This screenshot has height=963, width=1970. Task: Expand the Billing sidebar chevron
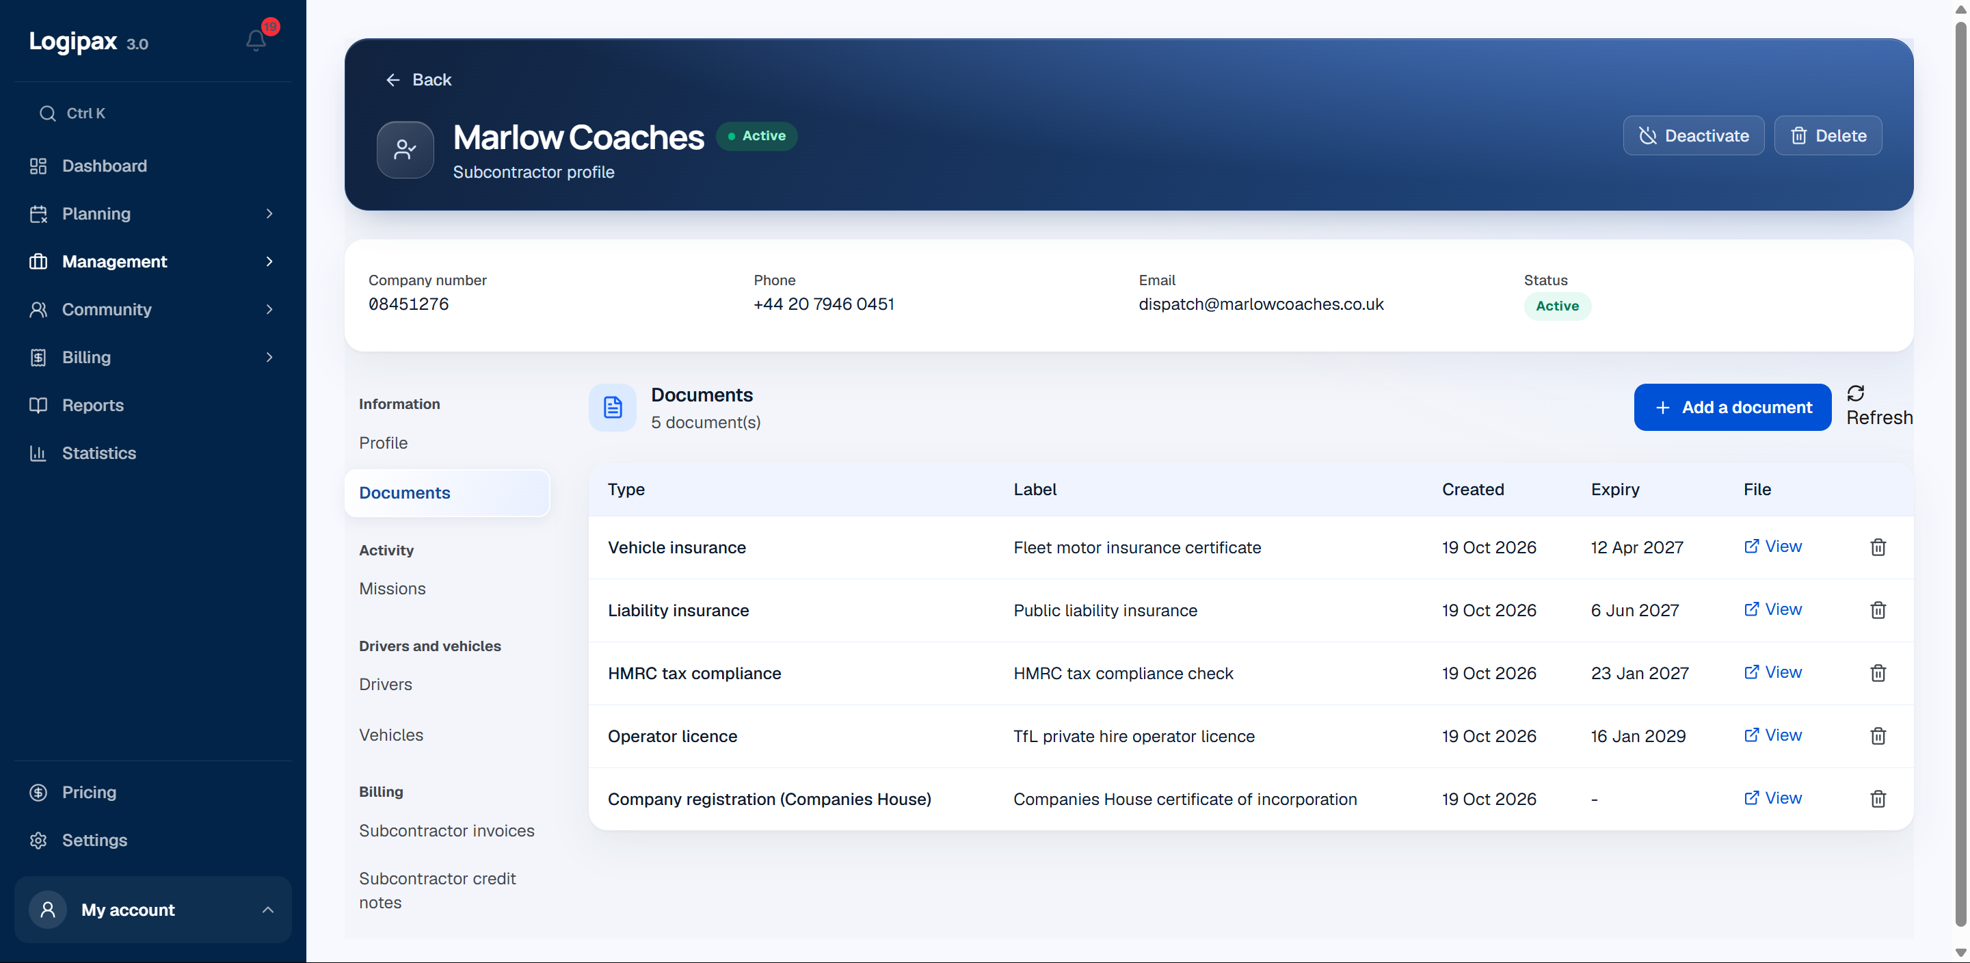pos(269,357)
